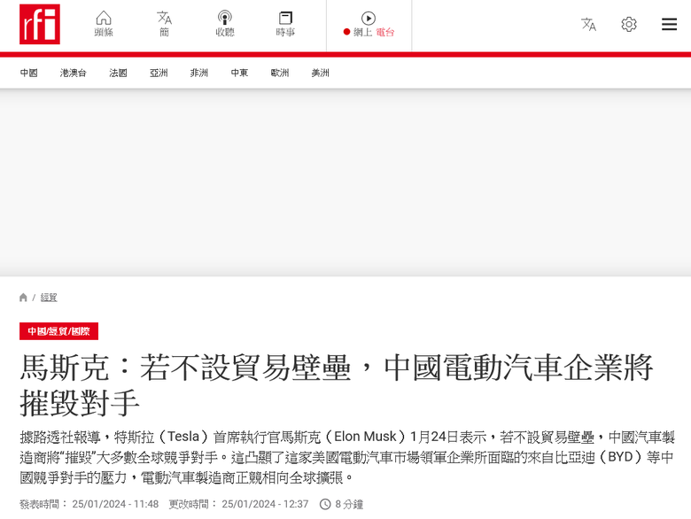Screen dimensions: 691x519
Task: Open the 收聽 podcast icon
Action: [225, 24]
